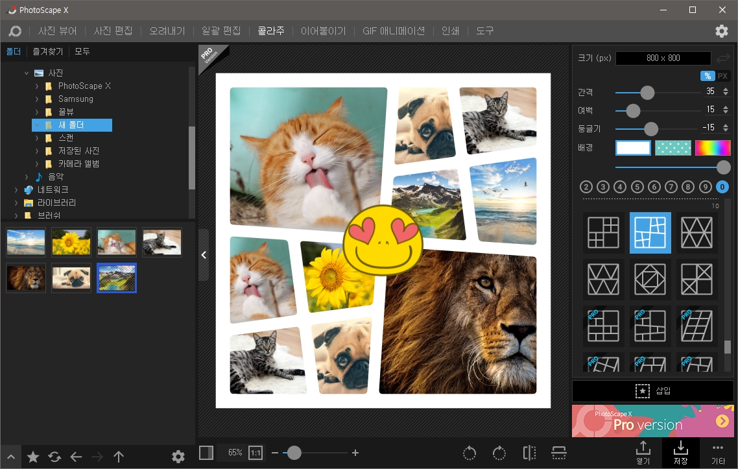Zoom out with the minus icon
Viewport: 738px width, 469px height.
[x=275, y=453]
